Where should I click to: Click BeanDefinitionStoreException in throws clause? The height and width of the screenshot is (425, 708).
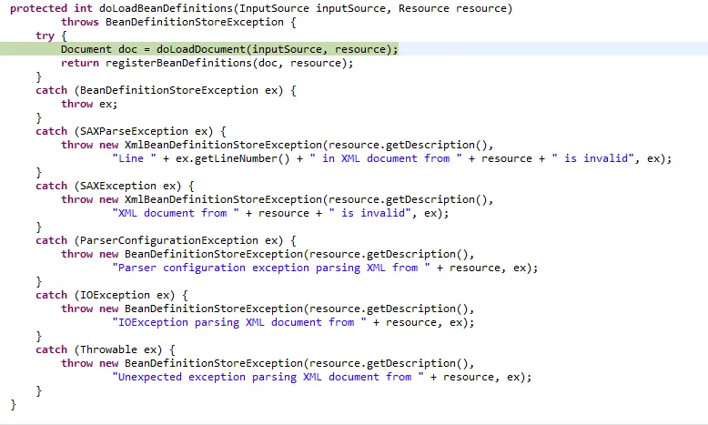point(194,22)
